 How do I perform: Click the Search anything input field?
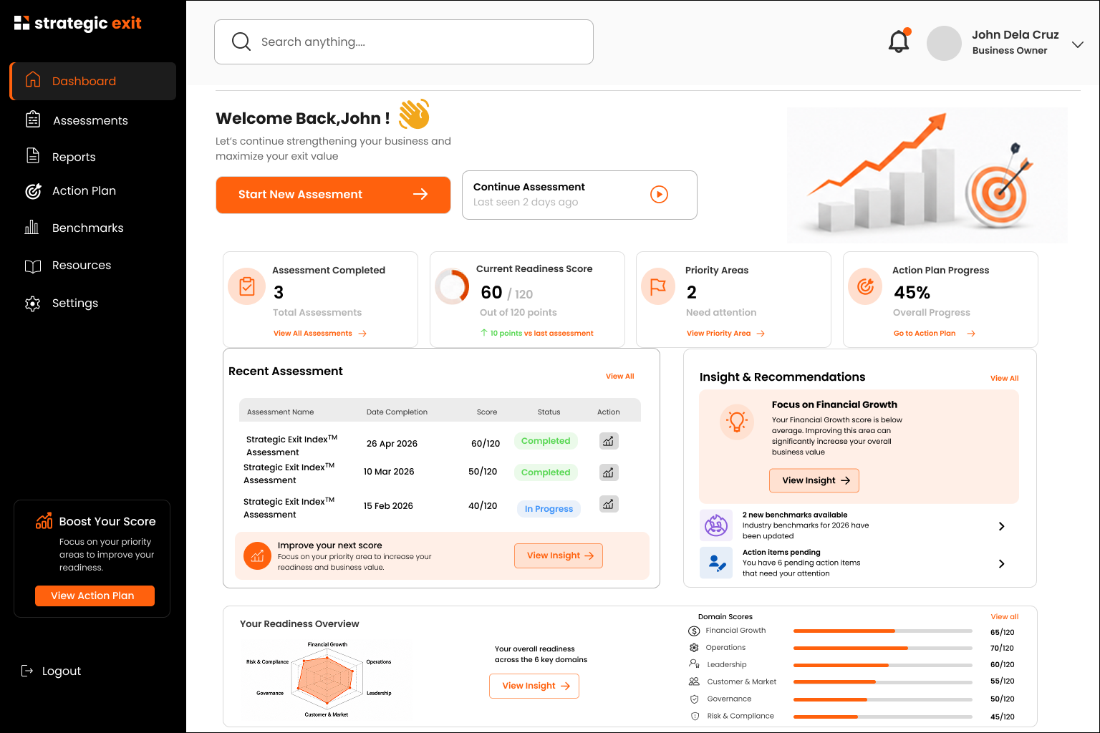pos(404,42)
